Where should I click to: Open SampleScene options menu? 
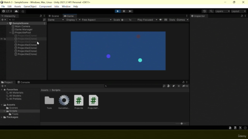coord(44,23)
